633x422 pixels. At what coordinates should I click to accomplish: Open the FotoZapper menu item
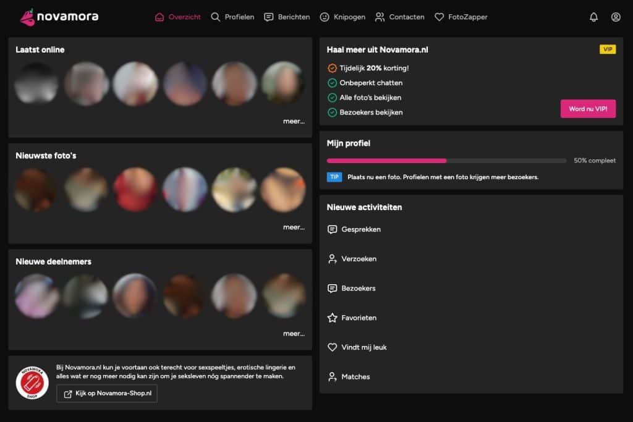tap(461, 17)
